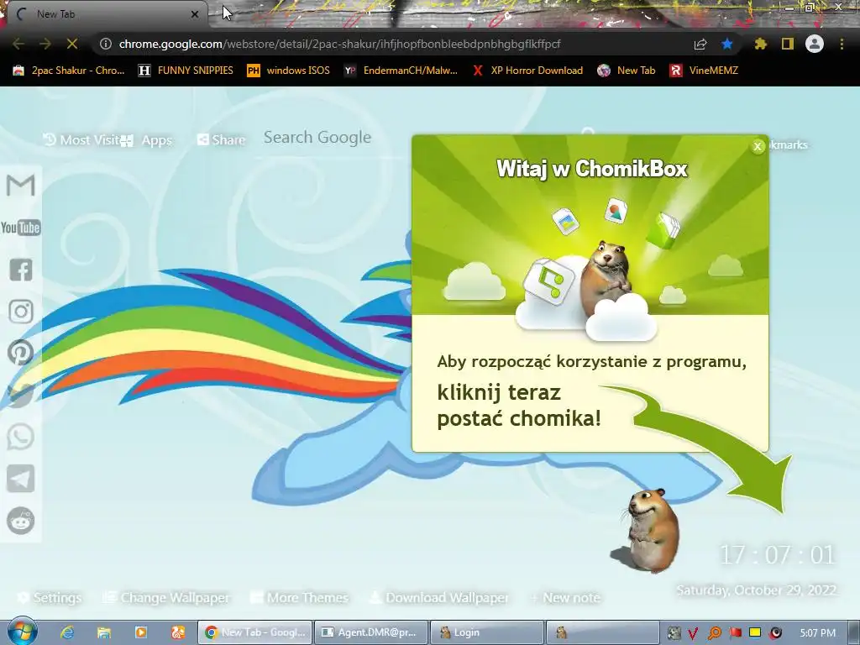Open VineMEMZ bookmark
The image size is (860, 645).
[x=704, y=71]
